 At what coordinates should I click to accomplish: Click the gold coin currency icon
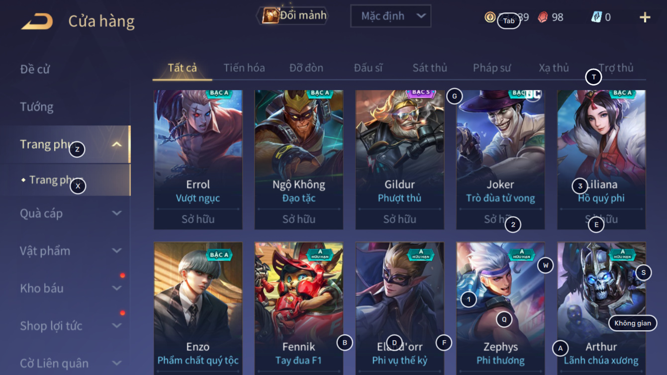point(490,17)
